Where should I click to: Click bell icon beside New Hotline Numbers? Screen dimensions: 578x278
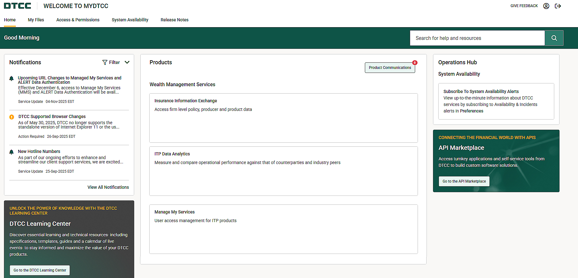[11, 152]
